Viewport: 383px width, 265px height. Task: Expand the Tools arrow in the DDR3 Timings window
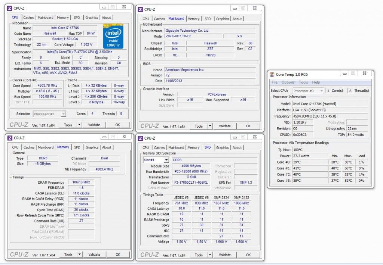(x=79, y=255)
